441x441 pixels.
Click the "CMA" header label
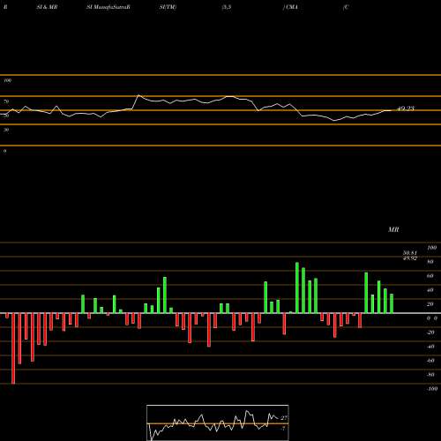coord(291,7)
